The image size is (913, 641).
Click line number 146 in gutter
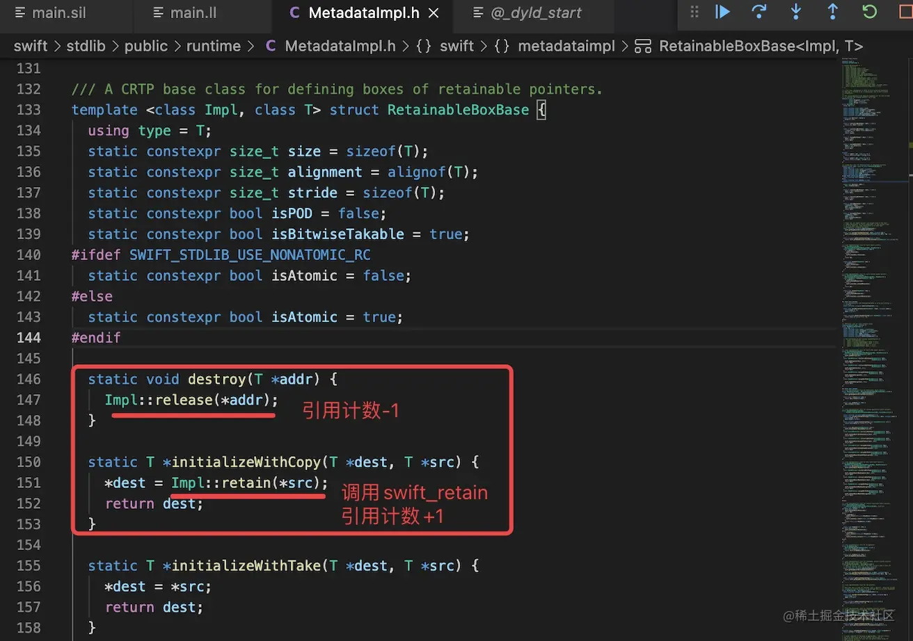click(x=29, y=379)
